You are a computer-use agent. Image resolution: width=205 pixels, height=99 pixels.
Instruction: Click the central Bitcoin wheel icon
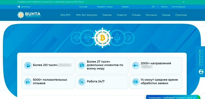pos(103,38)
